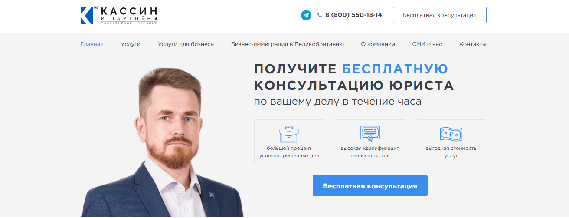The width and height of the screenshot is (569, 218).
Task: Click the blue Бесплатная консультация button
Action: 370,186
